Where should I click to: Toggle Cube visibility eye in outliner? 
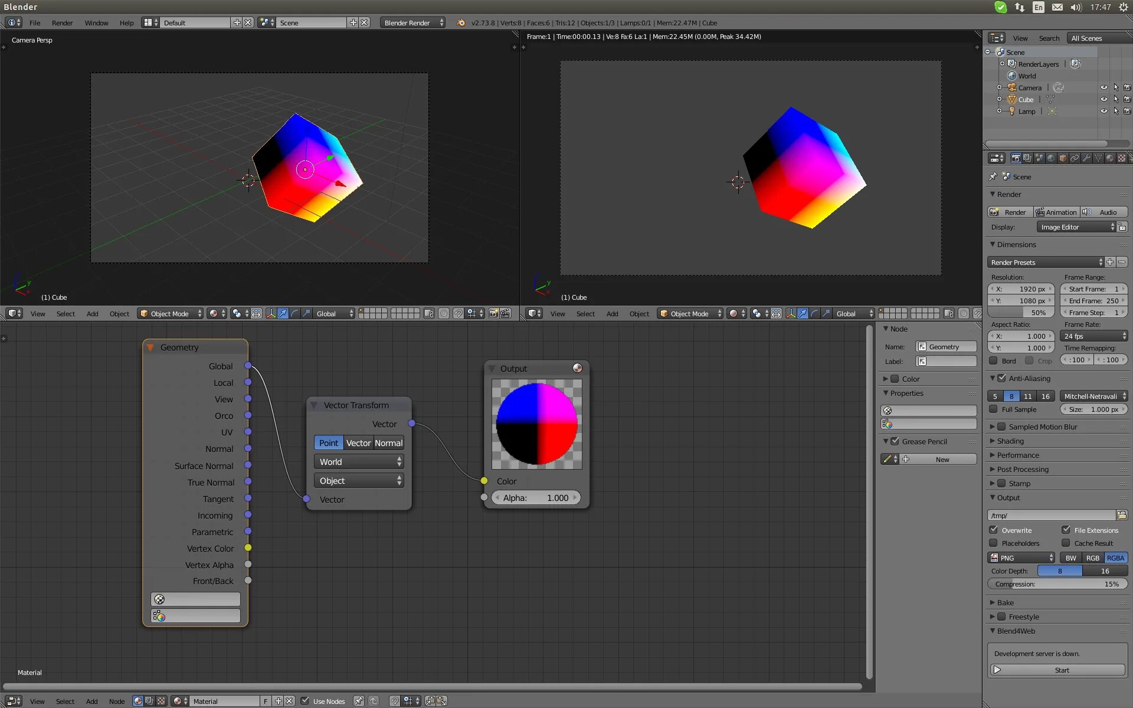(x=1103, y=99)
